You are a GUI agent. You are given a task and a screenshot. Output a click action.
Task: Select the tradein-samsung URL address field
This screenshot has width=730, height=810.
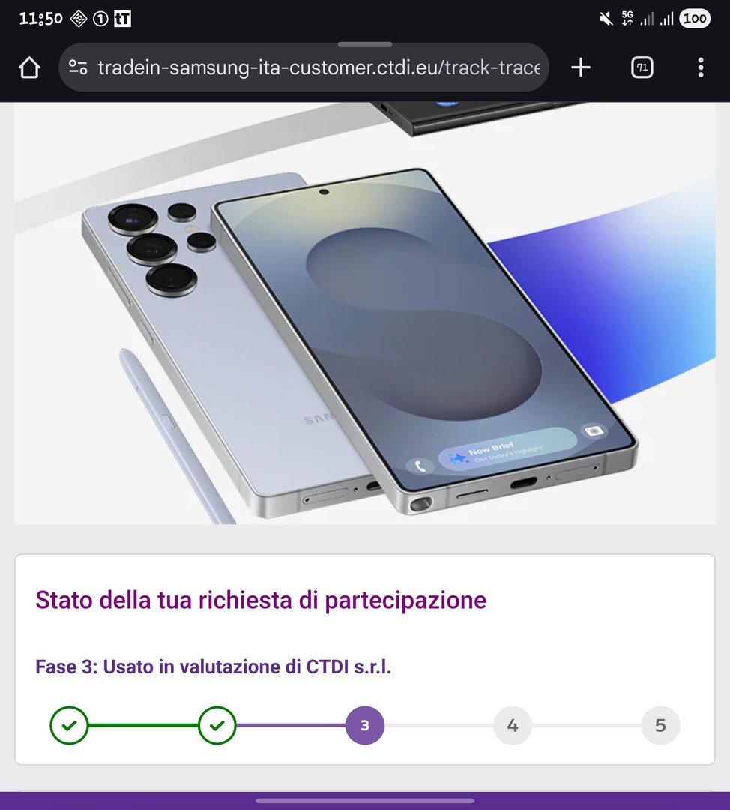(304, 67)
